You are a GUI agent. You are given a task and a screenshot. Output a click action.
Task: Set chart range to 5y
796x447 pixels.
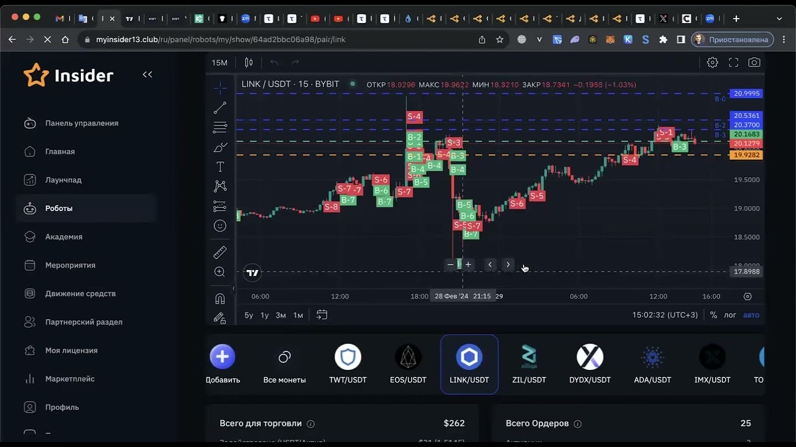pos(249,315)
